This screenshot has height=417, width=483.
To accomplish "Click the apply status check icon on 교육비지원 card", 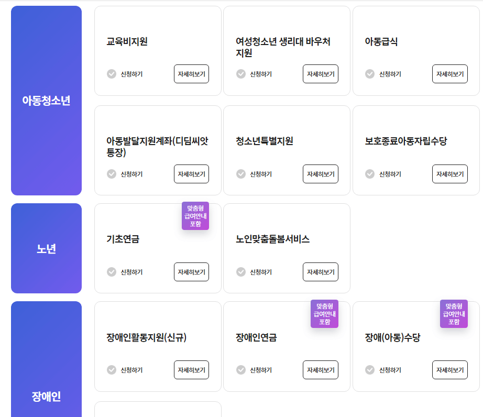I will [111, 74].
